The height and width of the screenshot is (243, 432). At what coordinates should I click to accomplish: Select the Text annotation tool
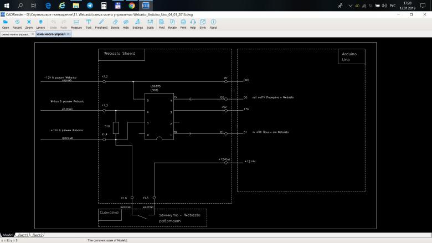tap(89, 23)
